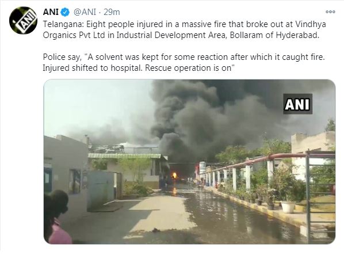Viewport: 344px width, 254px height.
Task: Click the blue verified badge
Action: (x=65, y=12)
